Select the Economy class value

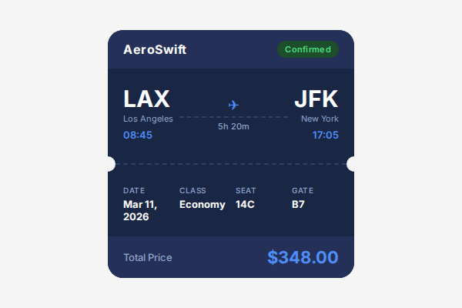[x=203, y=205]
